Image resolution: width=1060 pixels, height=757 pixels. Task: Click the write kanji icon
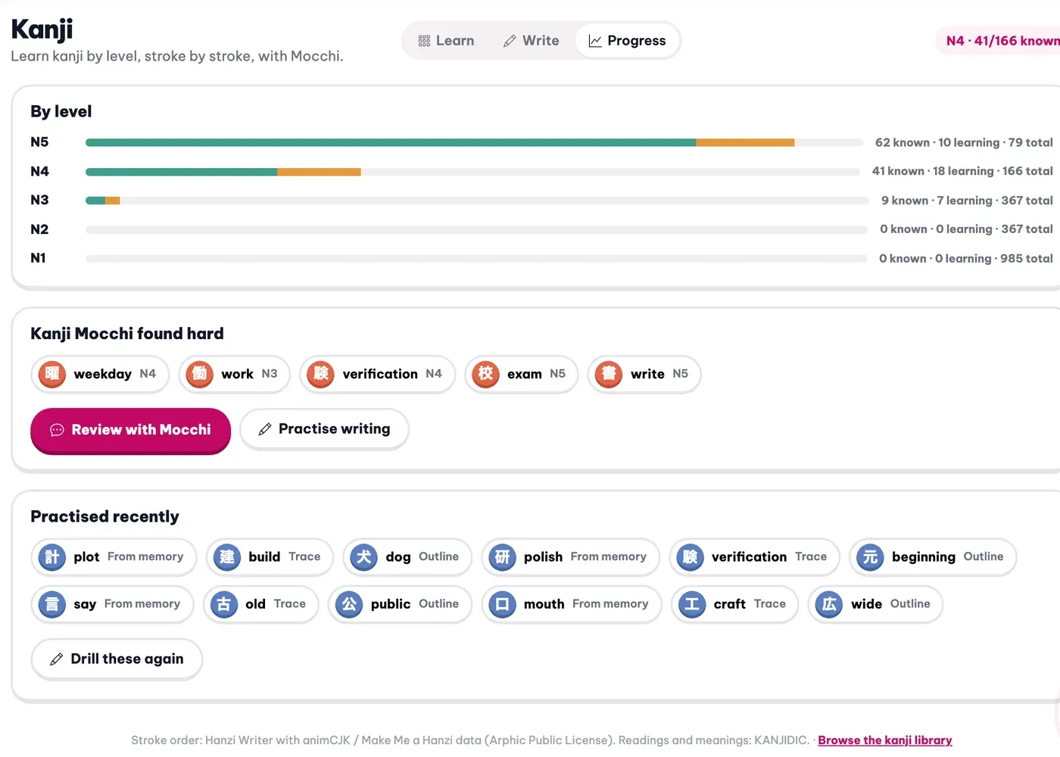point(609,374)
